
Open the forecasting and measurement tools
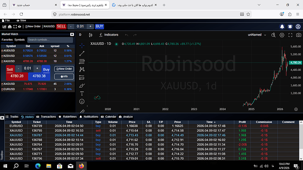tap(82, 78)
